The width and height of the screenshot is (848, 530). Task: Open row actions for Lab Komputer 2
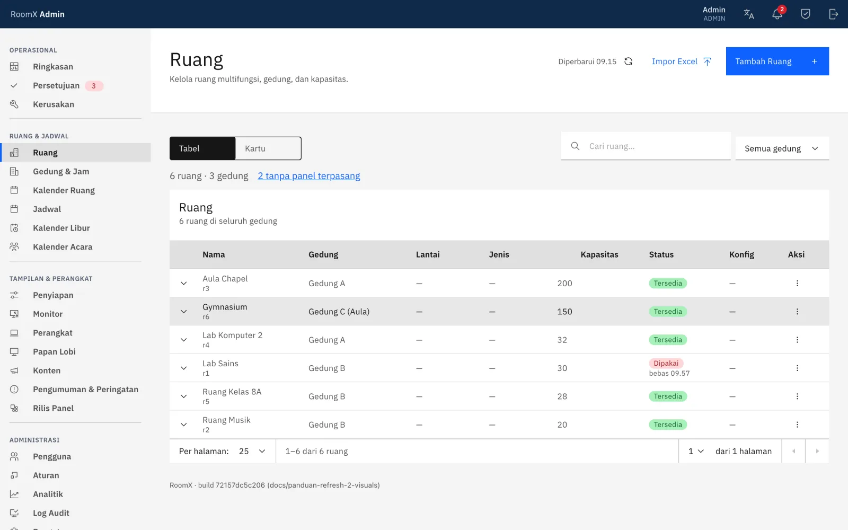click(x=797, y=340)
